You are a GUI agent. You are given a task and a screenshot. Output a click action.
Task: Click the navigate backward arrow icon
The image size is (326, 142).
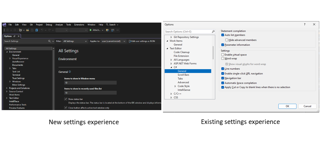tap(8, 30)
